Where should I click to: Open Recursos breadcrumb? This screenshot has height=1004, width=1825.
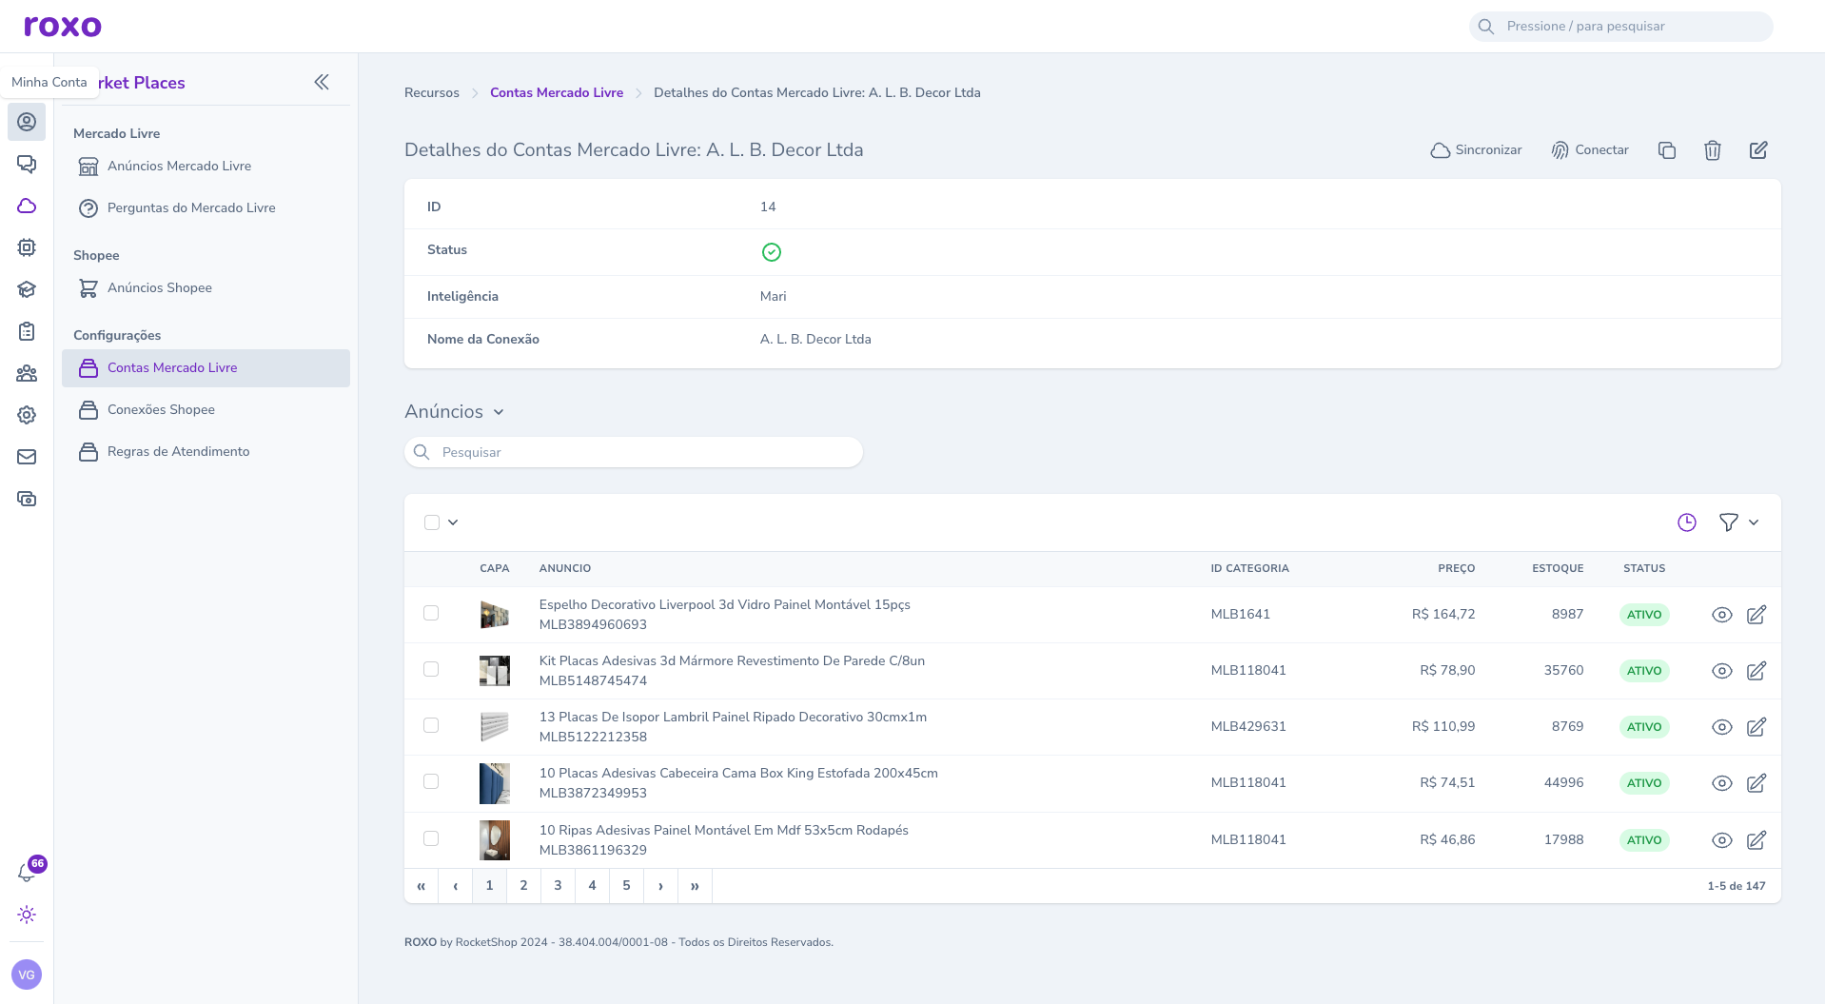coord(432,93)
